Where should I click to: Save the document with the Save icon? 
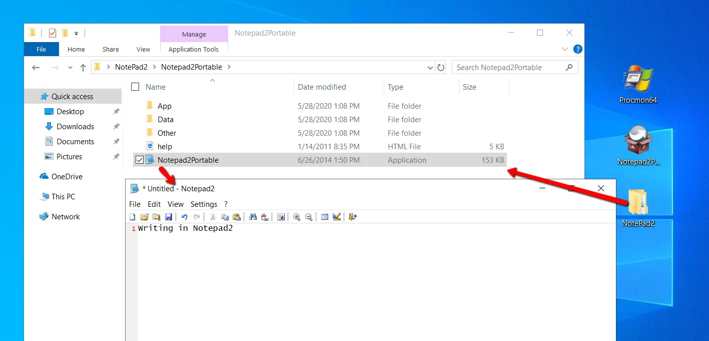pos(169,216)
